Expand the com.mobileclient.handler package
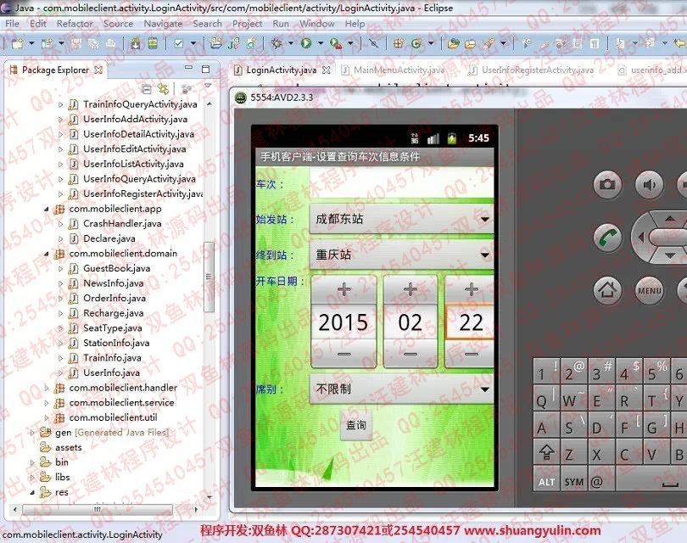This screenshot has height=543, width=687. click(47, 388)
